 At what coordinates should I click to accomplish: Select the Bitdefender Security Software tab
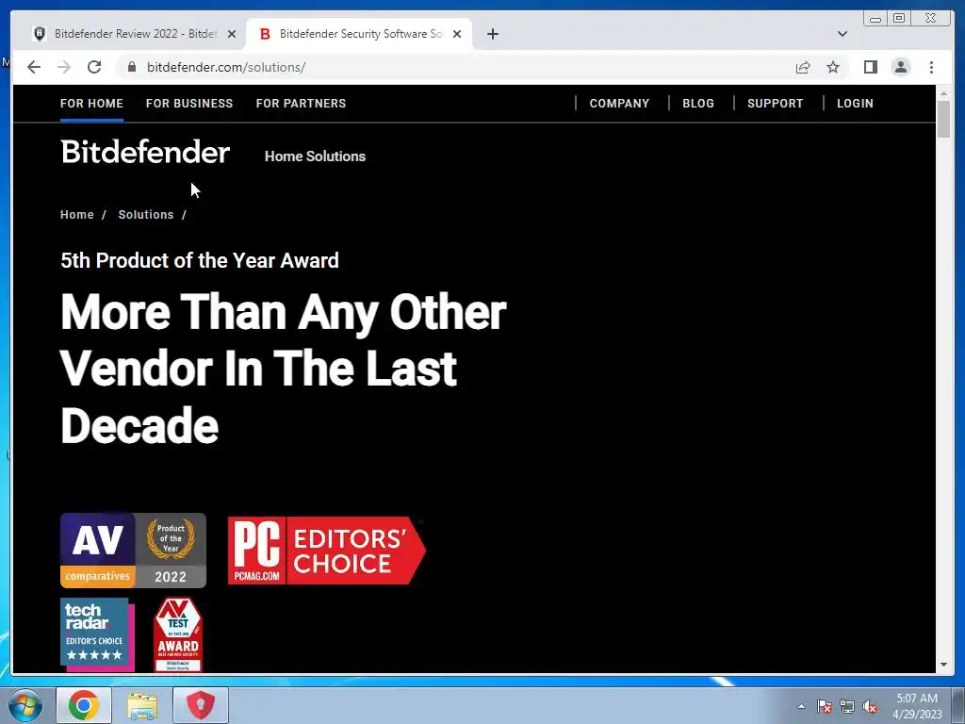click(359, 34)
